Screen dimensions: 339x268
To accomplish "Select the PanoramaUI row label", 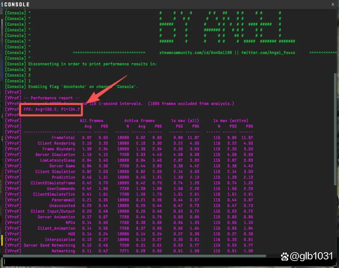I will [63, 200].
